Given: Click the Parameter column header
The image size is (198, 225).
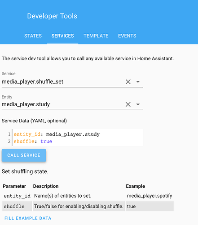Looking at the screenshot, I should pyautogui.click(x=14, y=186).
